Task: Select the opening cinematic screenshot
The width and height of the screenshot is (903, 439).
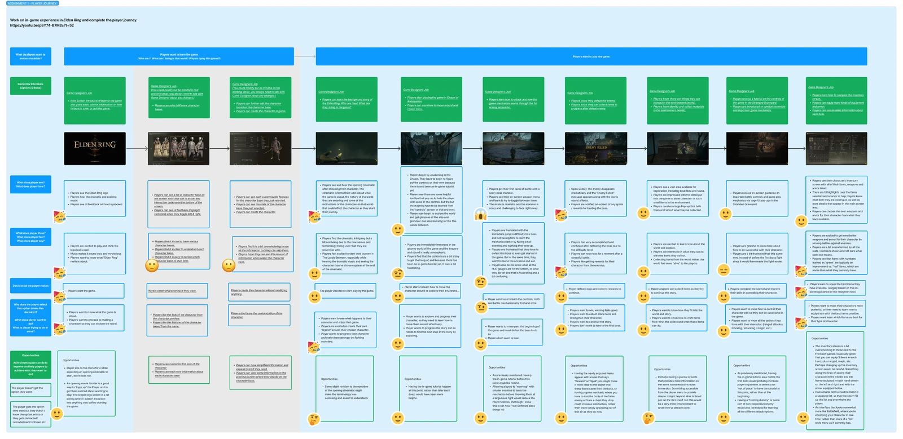Action: 347,149
